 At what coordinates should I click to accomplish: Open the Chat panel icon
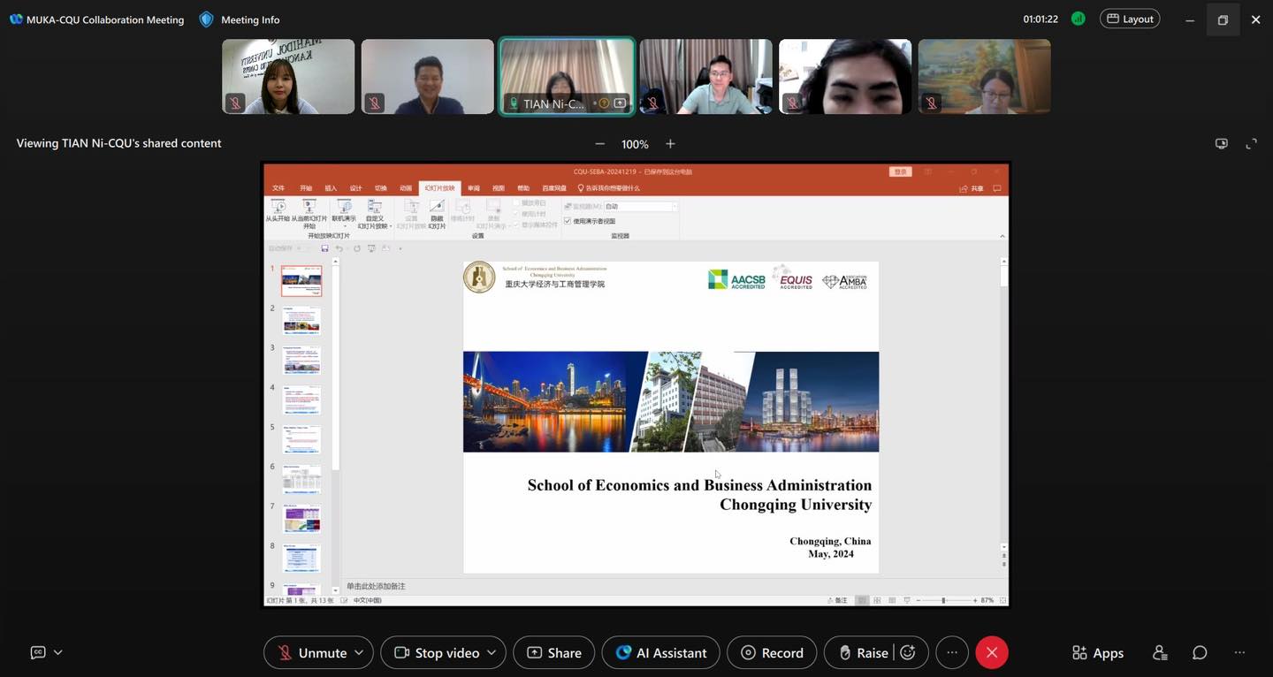pyautogui.click(x=1200, y=652)
